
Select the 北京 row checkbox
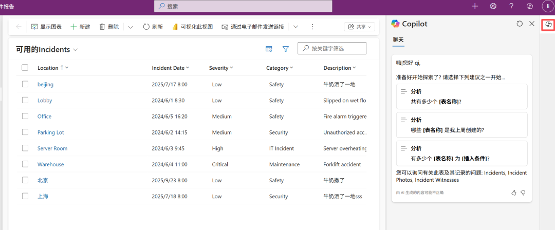[x=25, y=180]
